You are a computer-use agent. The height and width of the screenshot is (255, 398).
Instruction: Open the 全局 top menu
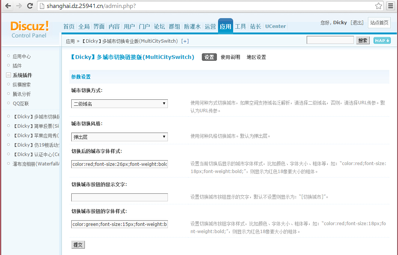[x=84, y=26]
